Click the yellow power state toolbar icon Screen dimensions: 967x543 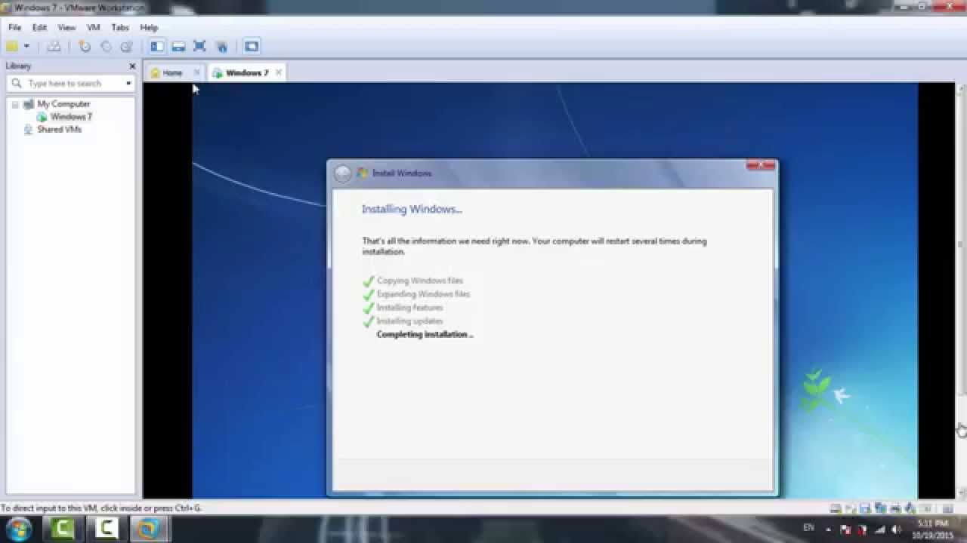(12, 46)
